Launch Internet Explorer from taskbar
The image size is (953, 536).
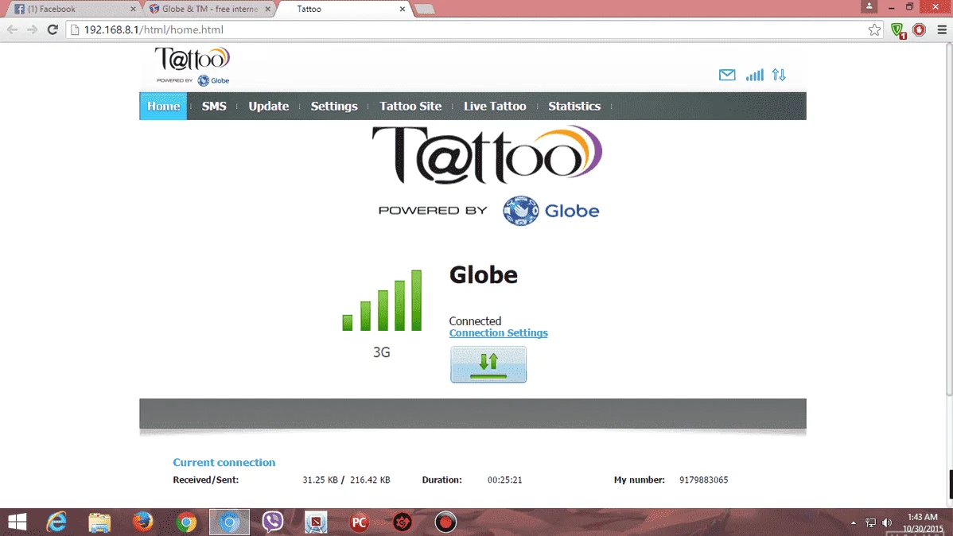click(56, 522)
